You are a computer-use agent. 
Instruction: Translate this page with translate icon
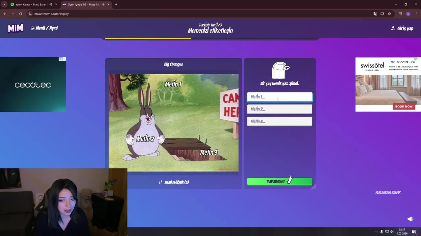(x=375, y=14)
